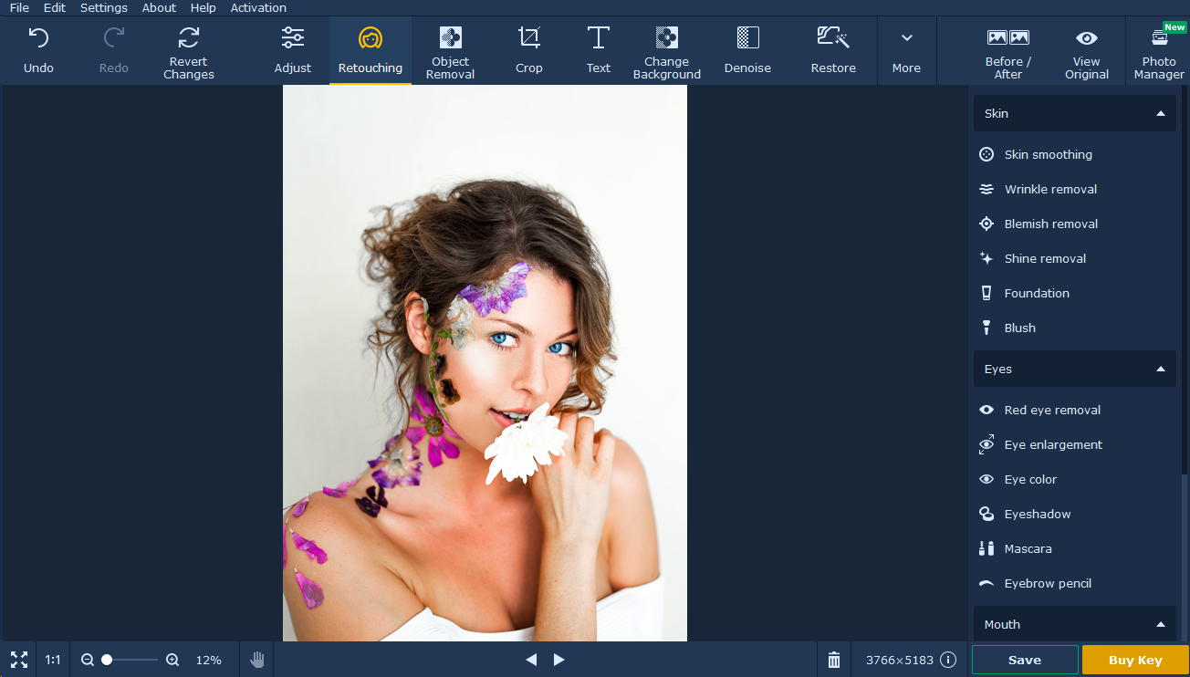Open the Activation menu

tap(258, 7)
